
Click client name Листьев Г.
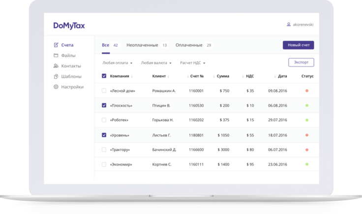point(161,135)
